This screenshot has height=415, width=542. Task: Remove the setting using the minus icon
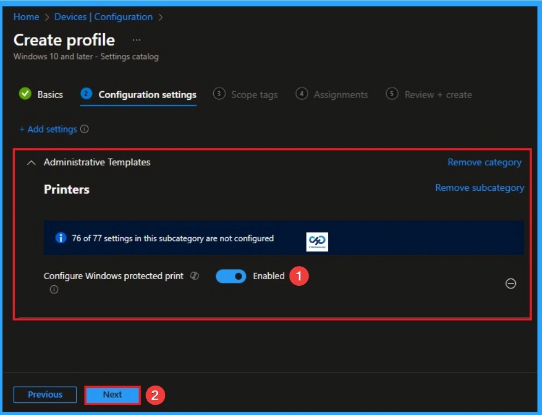510,283
